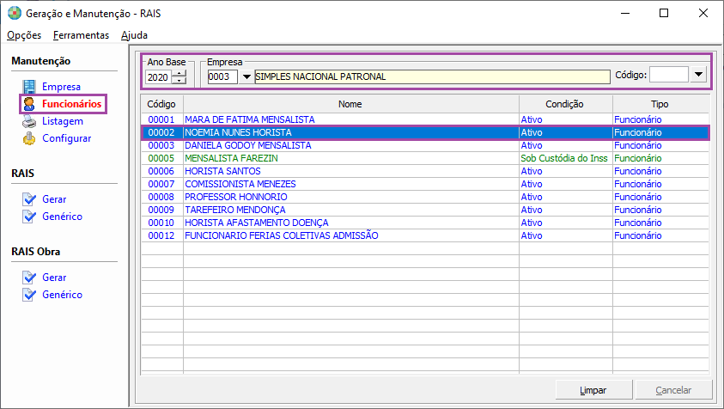Viewport: 724px width, 409px height.
Task: Select row MENSALISTA FAREZIN
Action: click(425, 158)
